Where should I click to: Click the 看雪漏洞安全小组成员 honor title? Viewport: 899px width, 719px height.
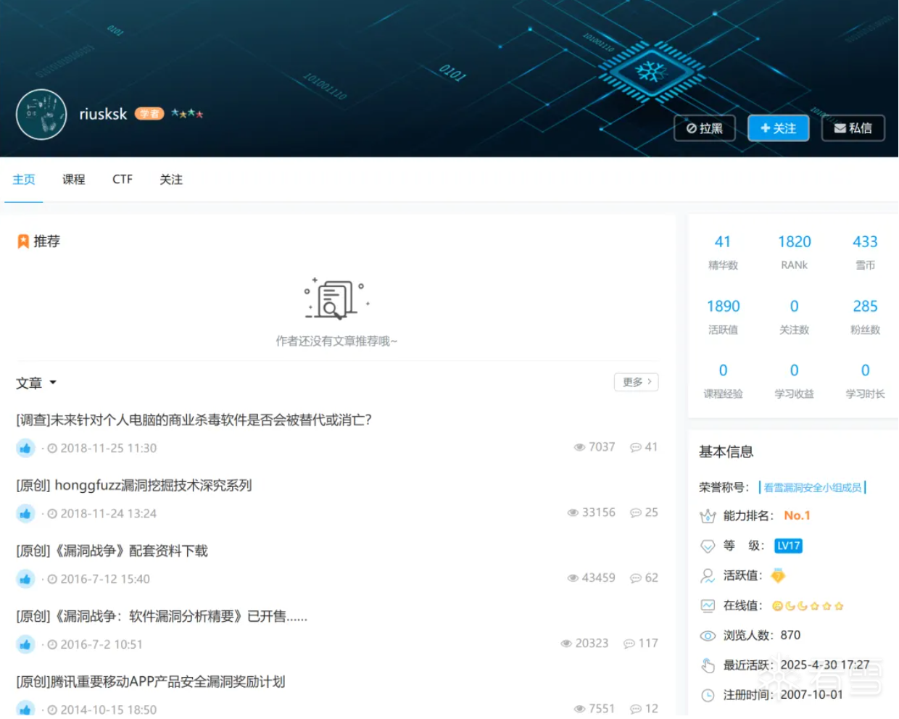(x=813, y=488)
